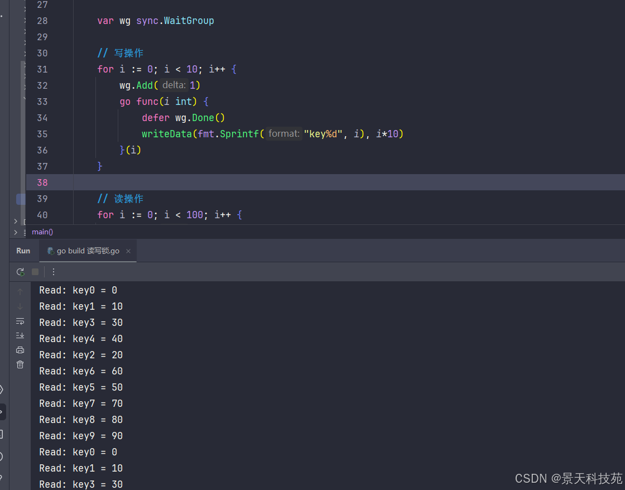
Task: Click the main() breadcrumb
Action: click(x=42, y=232)
